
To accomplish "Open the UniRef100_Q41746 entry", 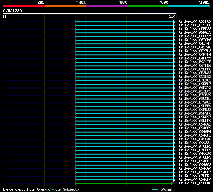I will (x=195, y=47).
